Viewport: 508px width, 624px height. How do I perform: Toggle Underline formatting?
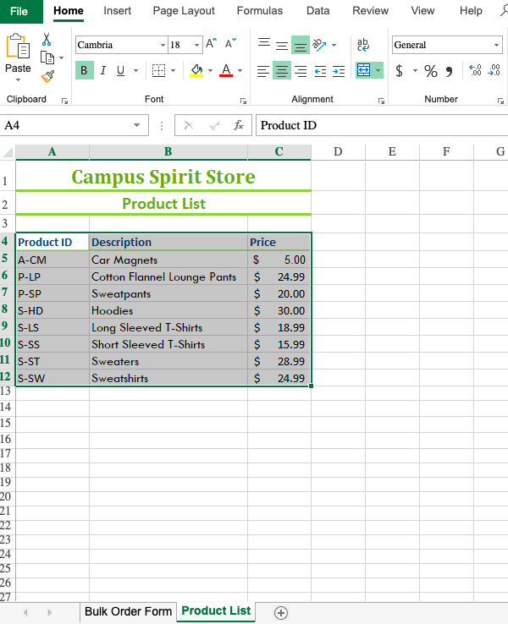[120, 70]
